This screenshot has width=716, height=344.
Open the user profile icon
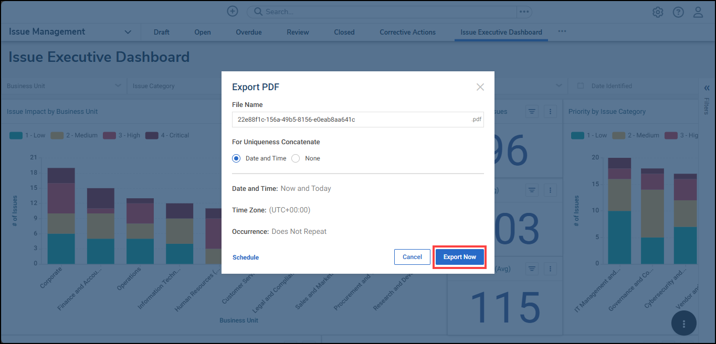click(x=699, y=12)
